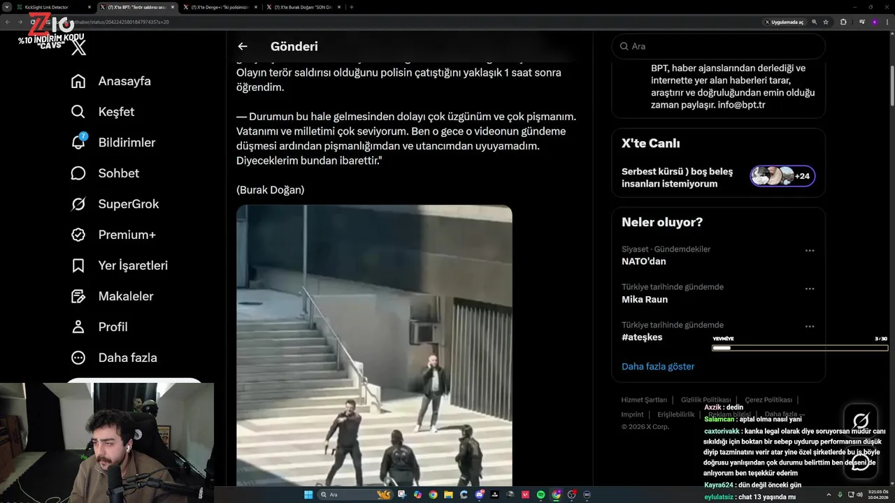The width and height of the screenshot is (895, 503).
Task: Click info@bpt.tr email text
Action: tap(742, 105)
